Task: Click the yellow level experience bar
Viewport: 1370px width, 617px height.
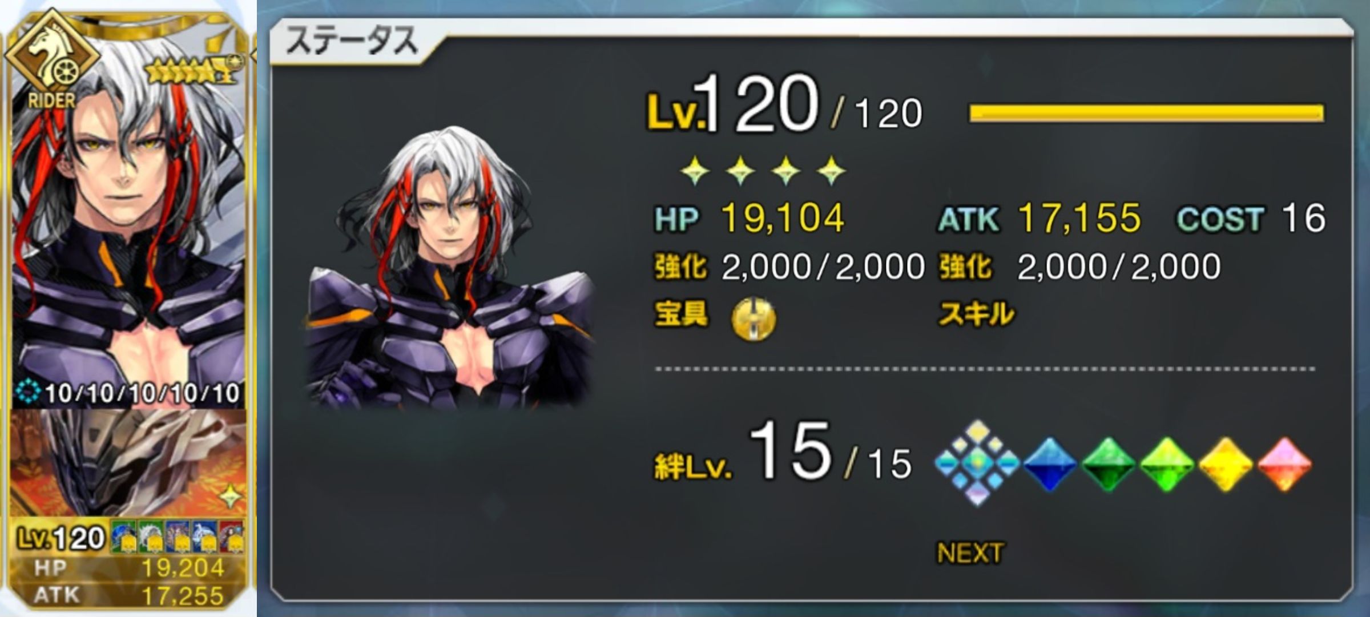Action: coord(1146,113)
